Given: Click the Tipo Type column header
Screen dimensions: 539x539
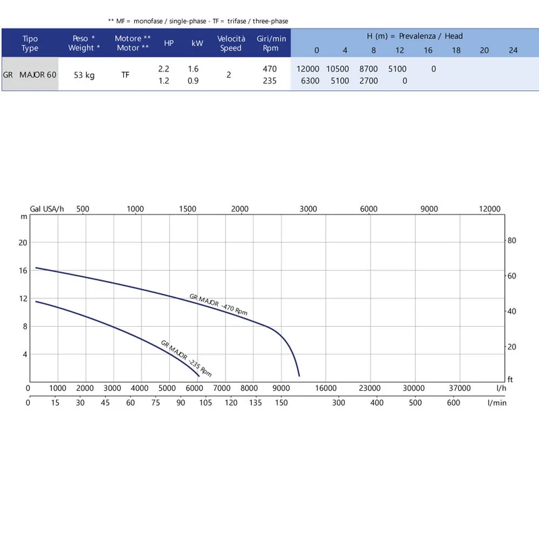Looking at the screenshot, I should (30, 43).
